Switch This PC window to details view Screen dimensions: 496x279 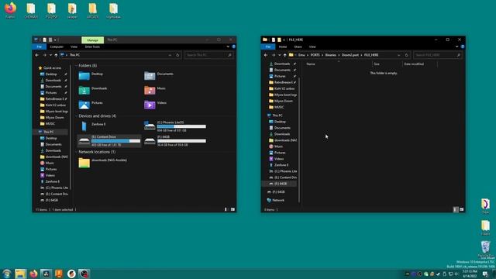tap(226, 209)
